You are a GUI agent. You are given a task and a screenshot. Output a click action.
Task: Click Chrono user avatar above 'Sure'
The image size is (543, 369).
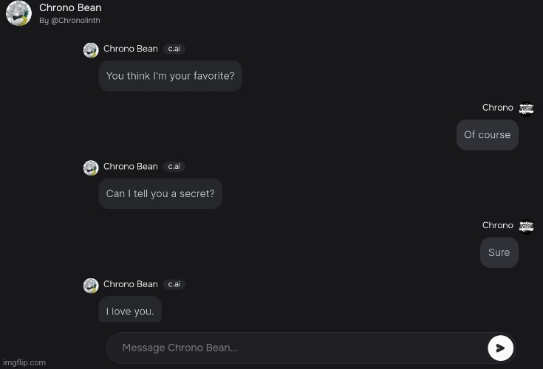coord(526,227)
